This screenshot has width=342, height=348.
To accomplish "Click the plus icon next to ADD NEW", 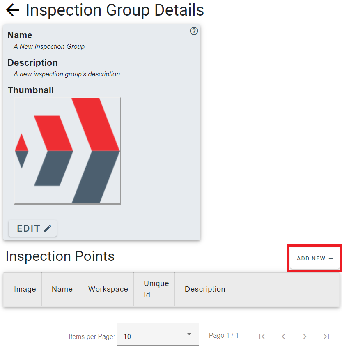I will pos(331,258).
